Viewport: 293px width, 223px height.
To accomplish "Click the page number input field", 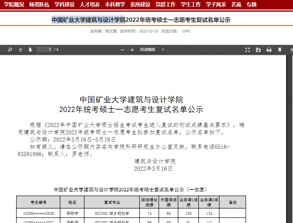I will [x=44, y=50].
